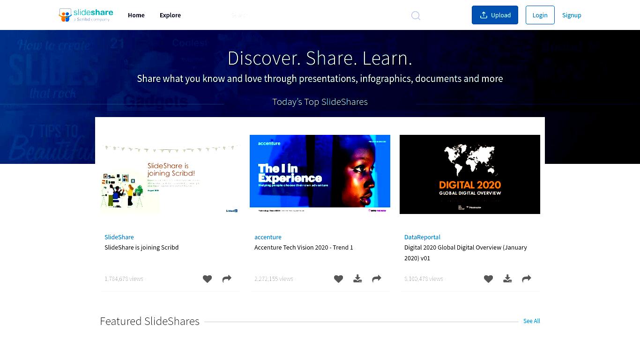
Task: Click the SlideShare logo
Action: [x=86, y=15]
